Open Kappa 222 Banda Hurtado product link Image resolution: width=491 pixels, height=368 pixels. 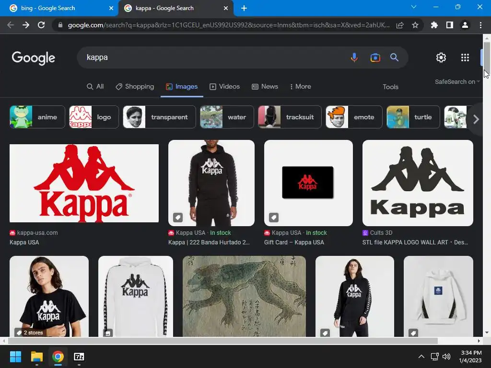point(209,242)
